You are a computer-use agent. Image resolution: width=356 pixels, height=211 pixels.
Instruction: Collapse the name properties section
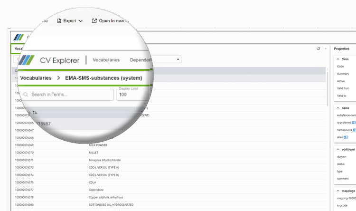point(338,108)
